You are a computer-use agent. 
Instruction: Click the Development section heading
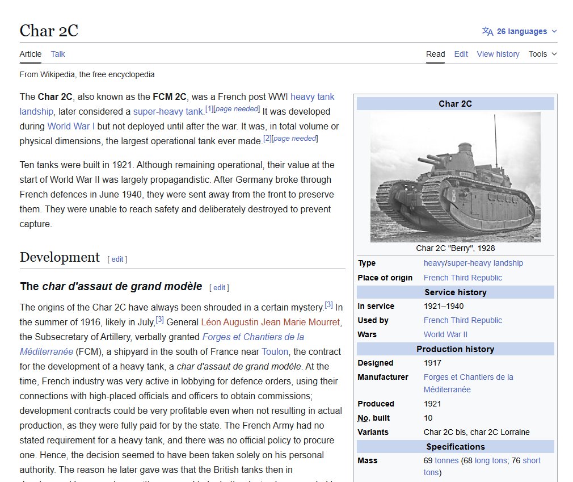point(60,257)
